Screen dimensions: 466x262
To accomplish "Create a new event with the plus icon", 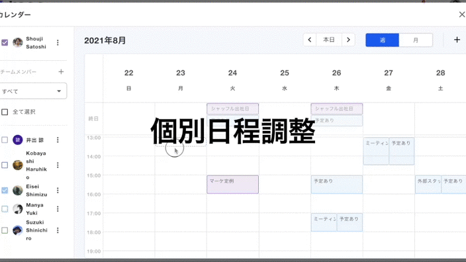I will pos(457,40).
